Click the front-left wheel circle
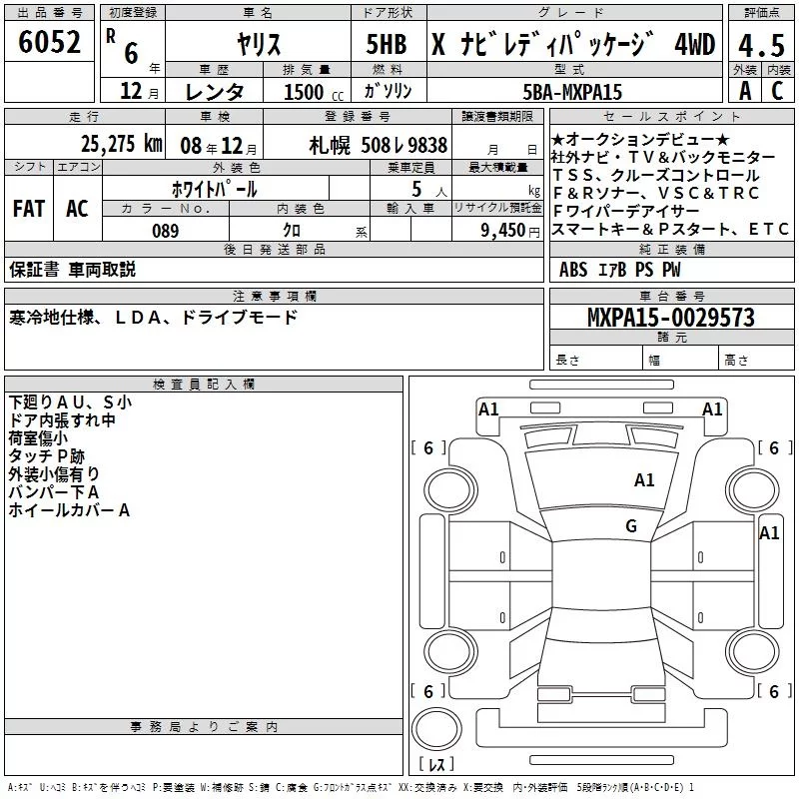799x799 pixels. point(451,490)
